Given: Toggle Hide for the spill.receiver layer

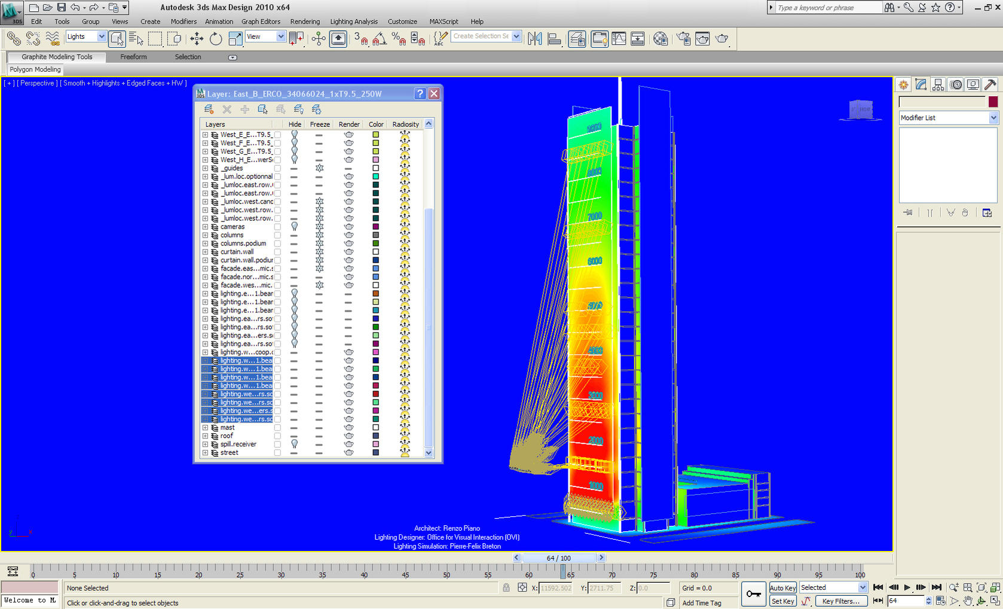Looking at the screenshot, I should coord(294,444).
